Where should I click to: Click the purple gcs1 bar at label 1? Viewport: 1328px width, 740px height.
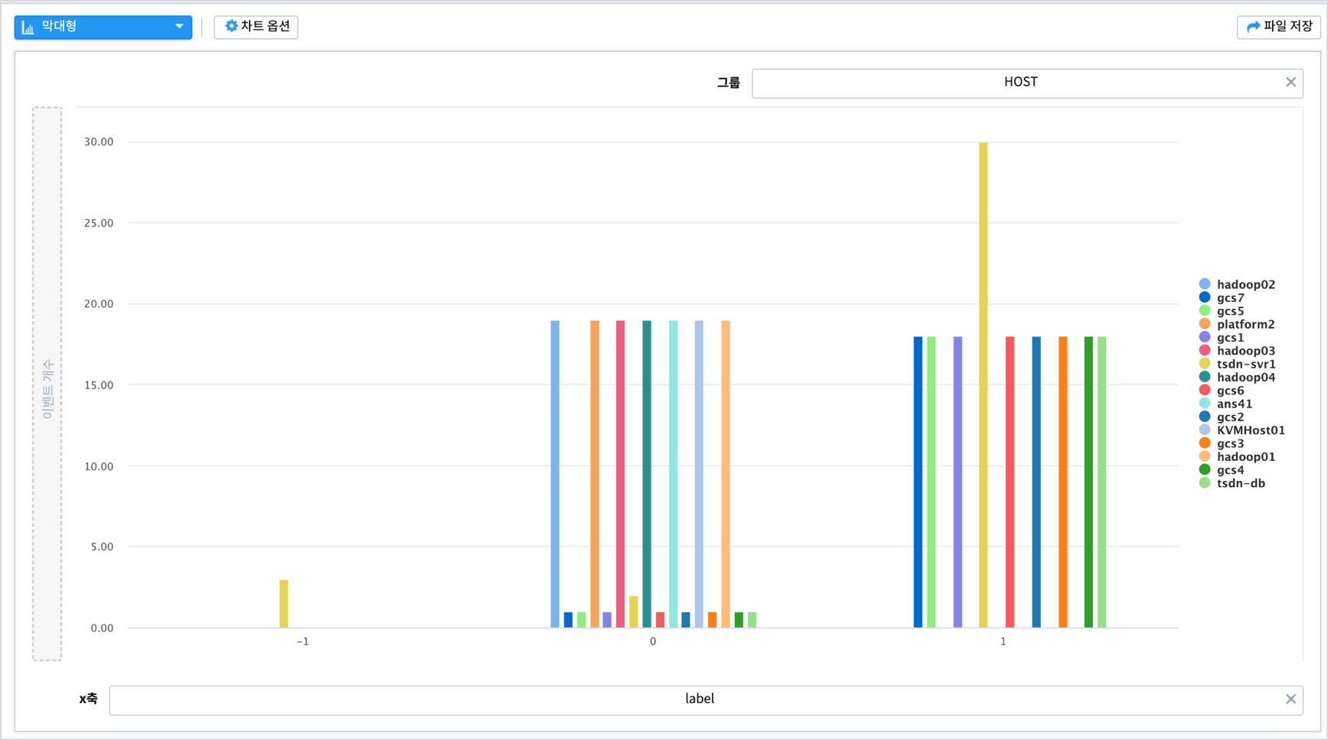[x=958, y=482]
